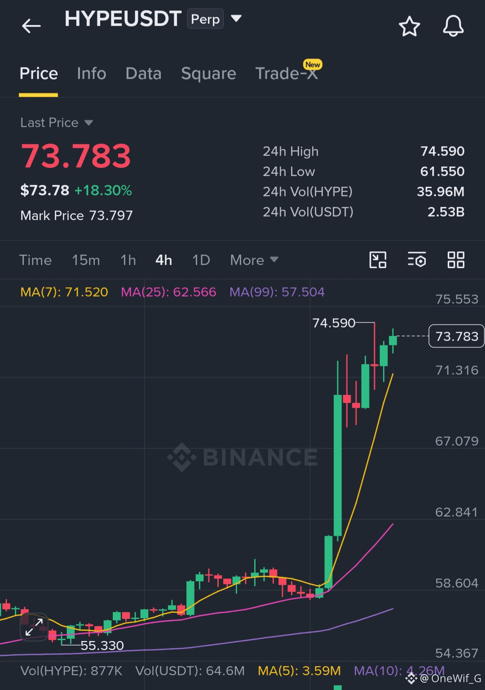Add HYPEUSDT to favorites with star
Viewport: 485px width, 690px height.
(x=409, y=26)
